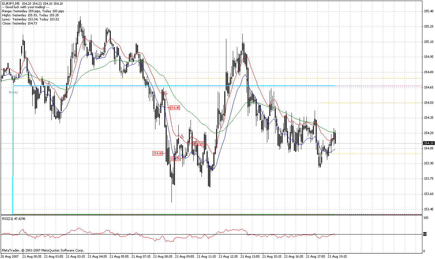The height and width of the screenshot is (259, 435).
Task: Click the 0 level on the RSI axis
Action: click(424, 251)
